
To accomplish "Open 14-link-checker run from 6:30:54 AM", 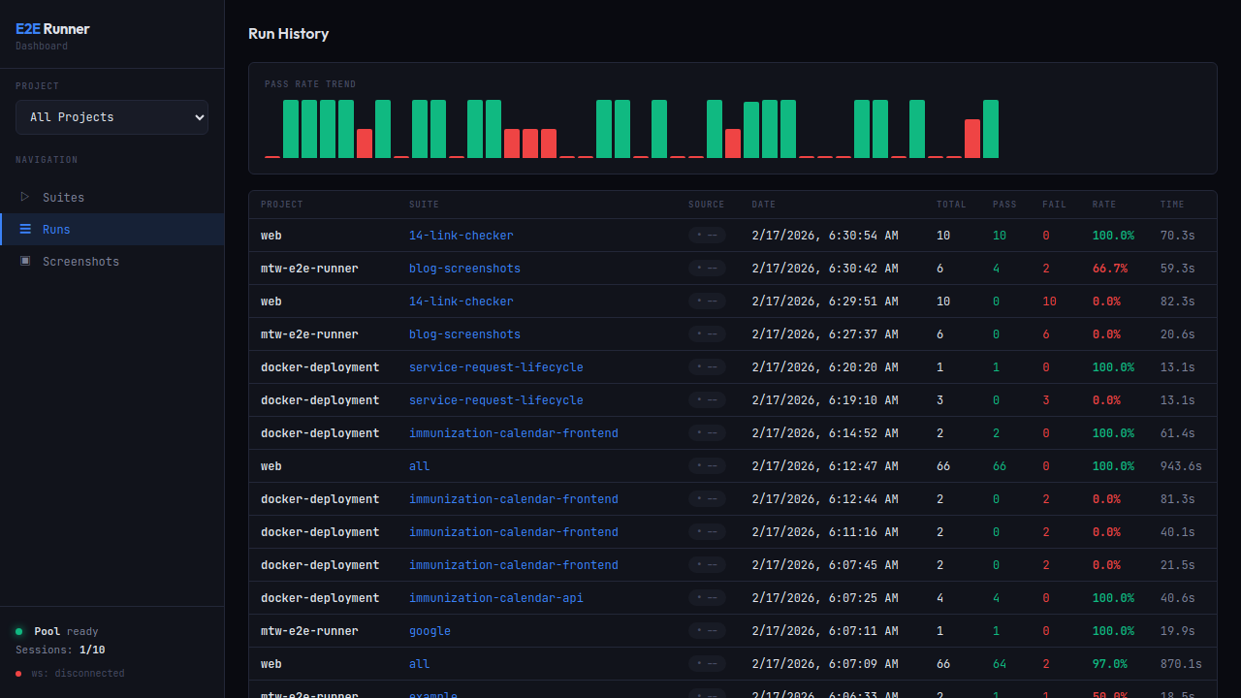I will coord(461,236).
